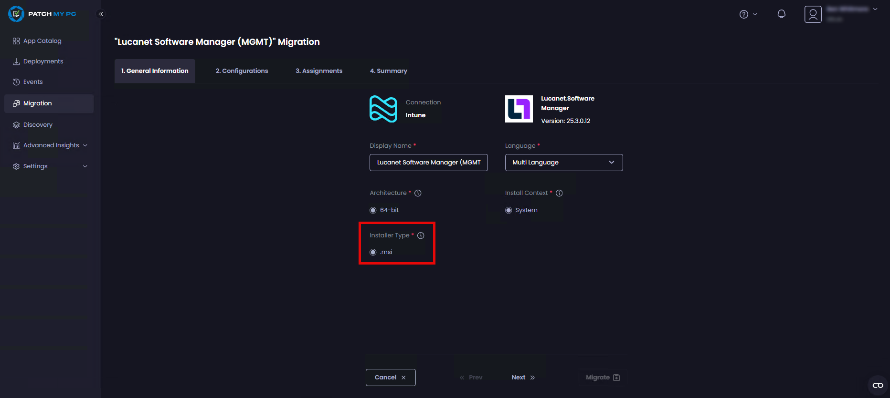Collapse the sidebar with the arrow button
The width and height of the screenshot is (890, 398).
pyautogui.click(x=101, y=14)
